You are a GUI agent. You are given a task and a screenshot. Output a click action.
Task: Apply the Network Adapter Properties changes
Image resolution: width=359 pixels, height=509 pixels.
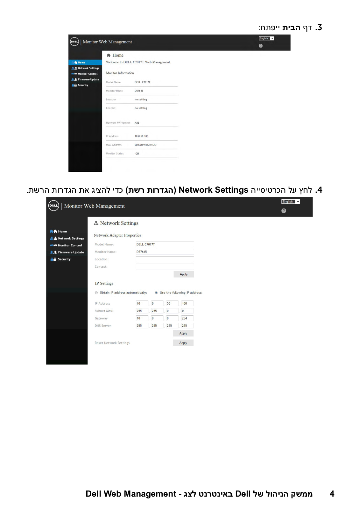point(184,274)
